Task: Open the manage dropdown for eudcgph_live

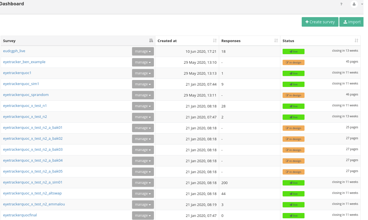Action: point(143,51)
